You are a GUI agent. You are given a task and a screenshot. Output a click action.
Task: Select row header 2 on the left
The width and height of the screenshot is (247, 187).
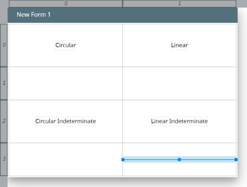coord(4,121)
